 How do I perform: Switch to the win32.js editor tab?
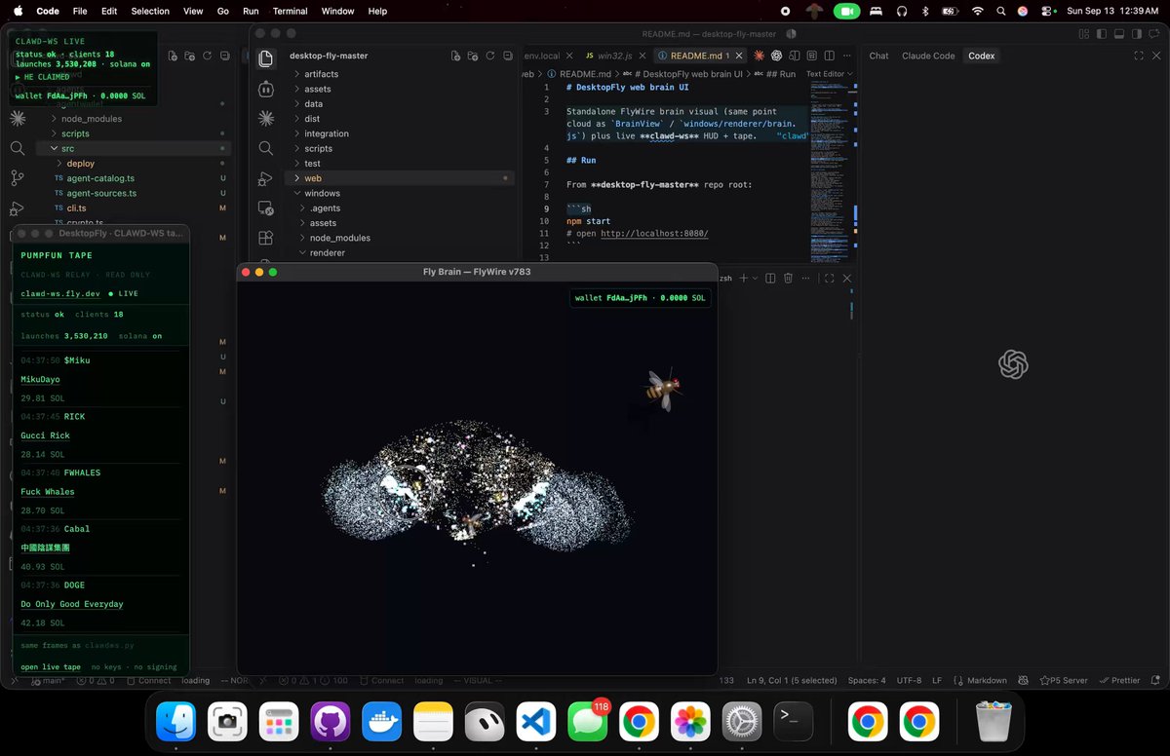[x=614, y=56]
